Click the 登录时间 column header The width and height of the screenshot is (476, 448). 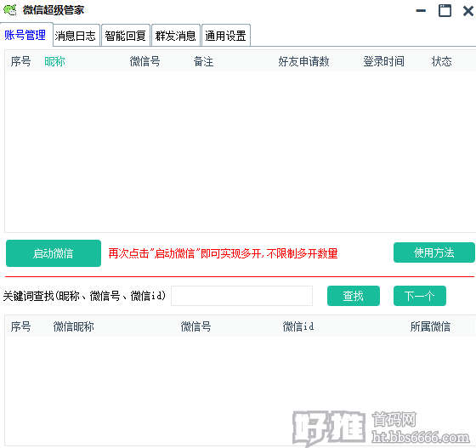(383, 61)
